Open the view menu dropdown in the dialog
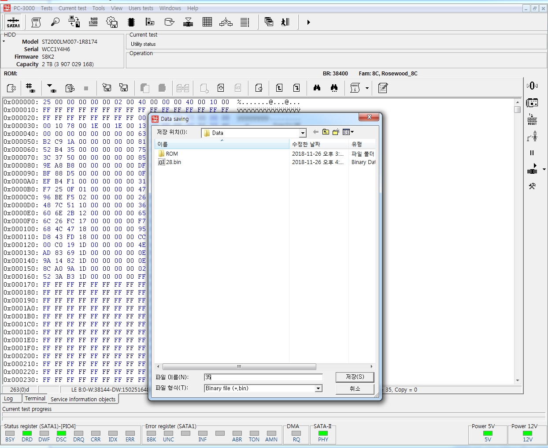Screen dimensions: 548x448 (348, 132)
